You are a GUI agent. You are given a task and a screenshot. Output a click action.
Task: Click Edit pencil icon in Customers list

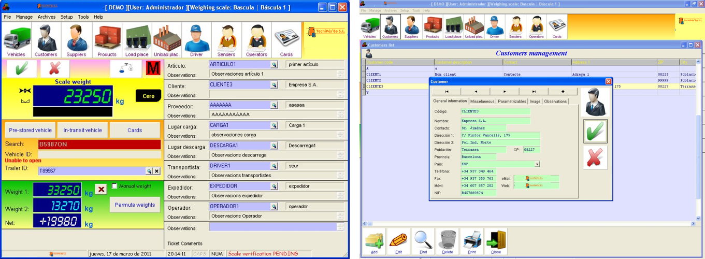tap(398, 242)
